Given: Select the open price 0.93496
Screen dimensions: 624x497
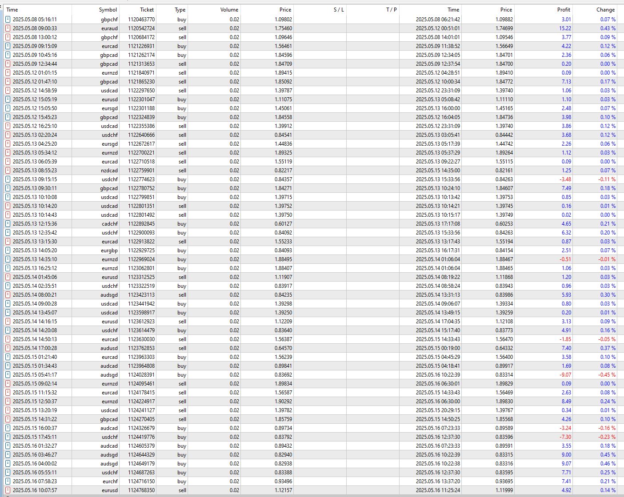Looking at the screenshot, I should point(283,481).
